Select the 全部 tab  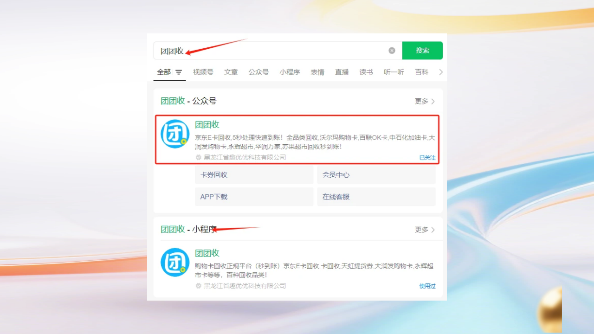(164, 72)
